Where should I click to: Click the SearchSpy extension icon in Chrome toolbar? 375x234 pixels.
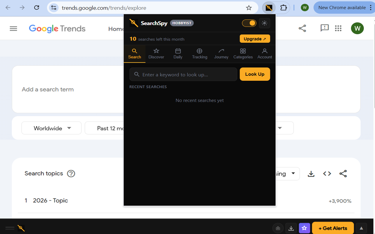[x=269, y=8]
